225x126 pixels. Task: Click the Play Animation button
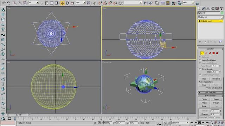click(x=199, y=123)
